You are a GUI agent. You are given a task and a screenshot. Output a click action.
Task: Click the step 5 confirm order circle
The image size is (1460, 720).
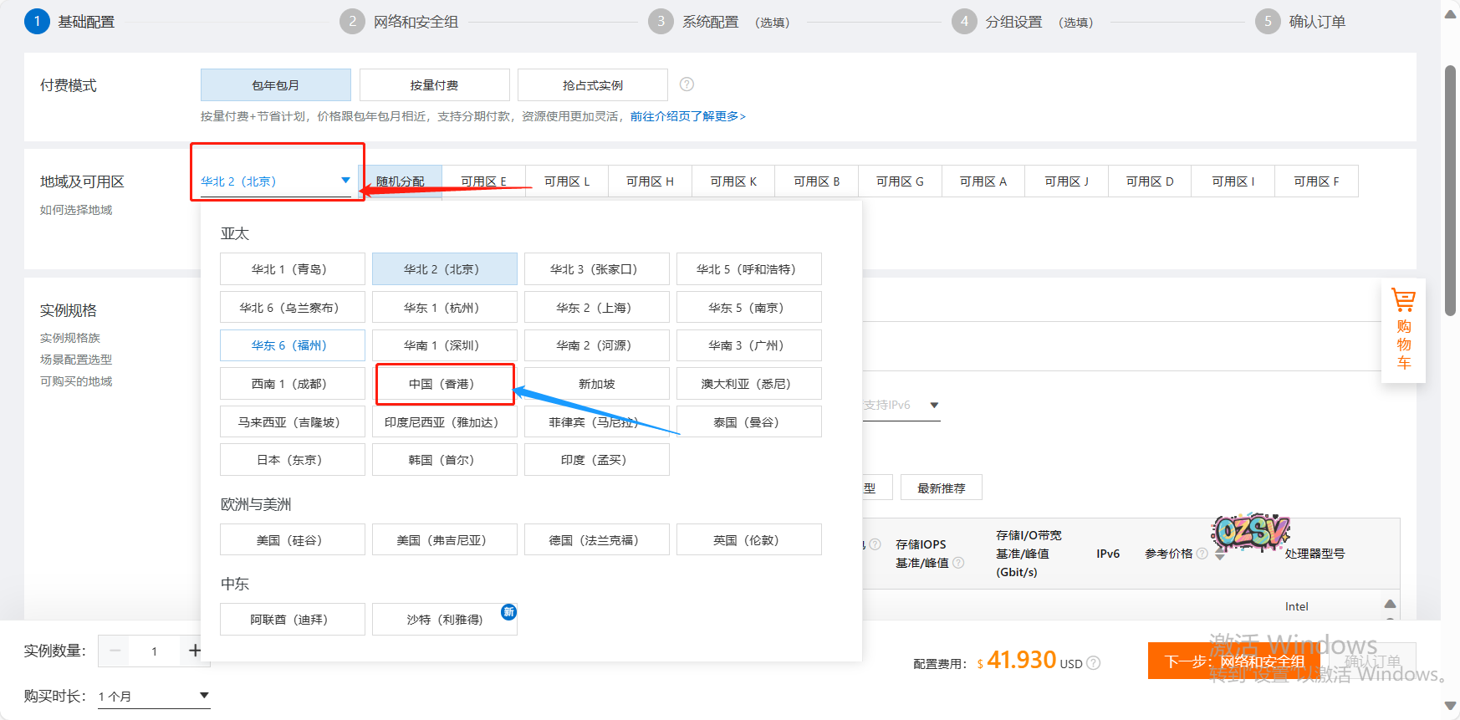[x=1267, y=22]
